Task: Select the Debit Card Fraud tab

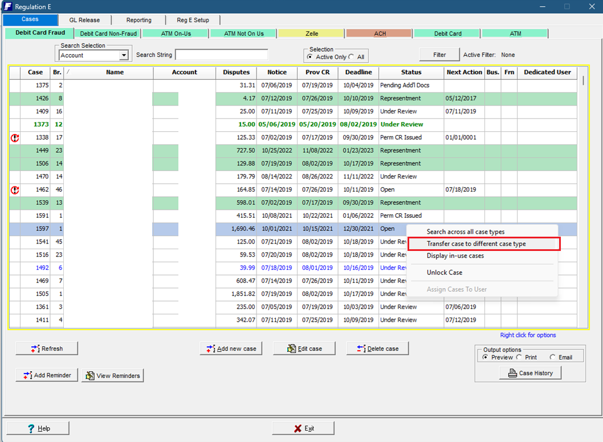Action: click(x=40, y=33)
